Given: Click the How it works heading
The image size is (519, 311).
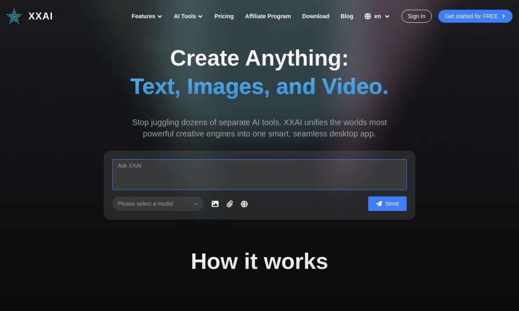Looking at the screenshot, I should point(259,261).
